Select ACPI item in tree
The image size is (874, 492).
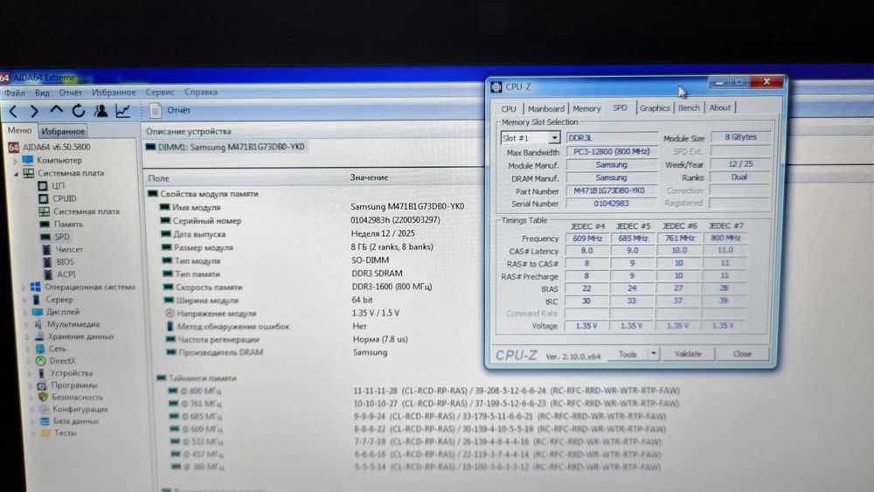point(66,274)
